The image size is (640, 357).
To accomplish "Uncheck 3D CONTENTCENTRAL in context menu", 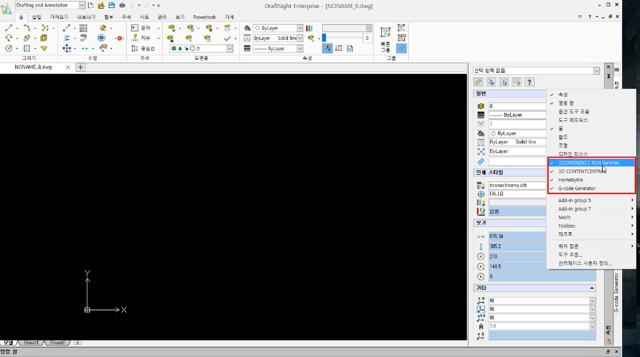I will click(591, 171).
